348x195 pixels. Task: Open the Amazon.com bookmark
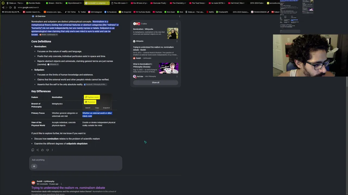click(x=52, y=12)
